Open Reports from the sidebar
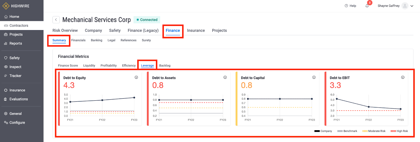This screenshot has width=420, height=142. point(15,43)
